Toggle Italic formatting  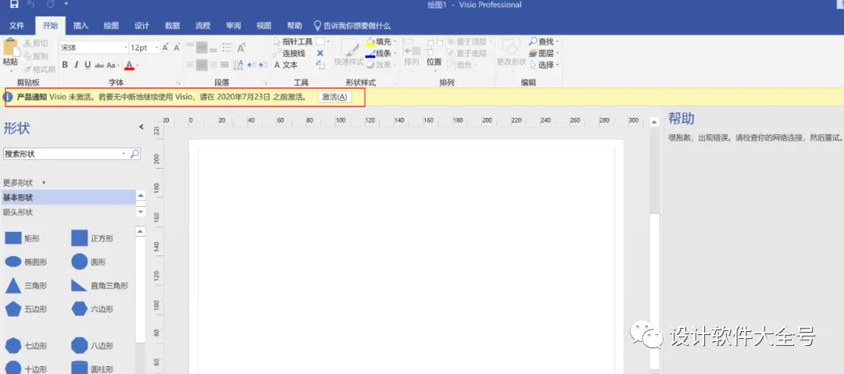(x=76, y=65)
